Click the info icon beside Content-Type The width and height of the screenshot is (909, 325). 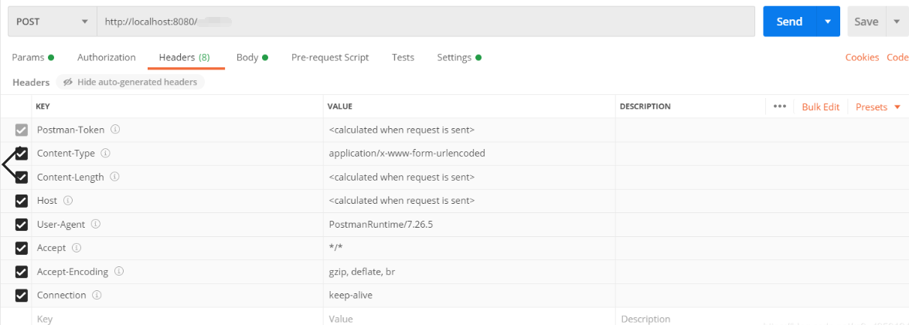[106, 154]
